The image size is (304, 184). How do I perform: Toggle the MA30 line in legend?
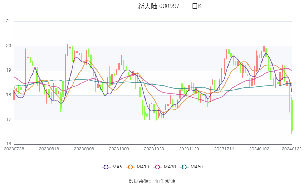(165, 167)
